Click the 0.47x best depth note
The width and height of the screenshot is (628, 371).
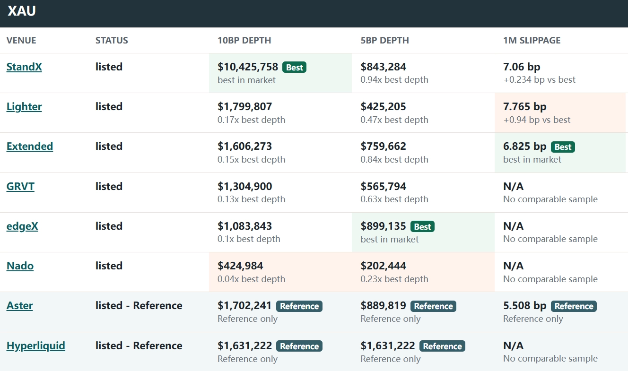pos(394,120)
